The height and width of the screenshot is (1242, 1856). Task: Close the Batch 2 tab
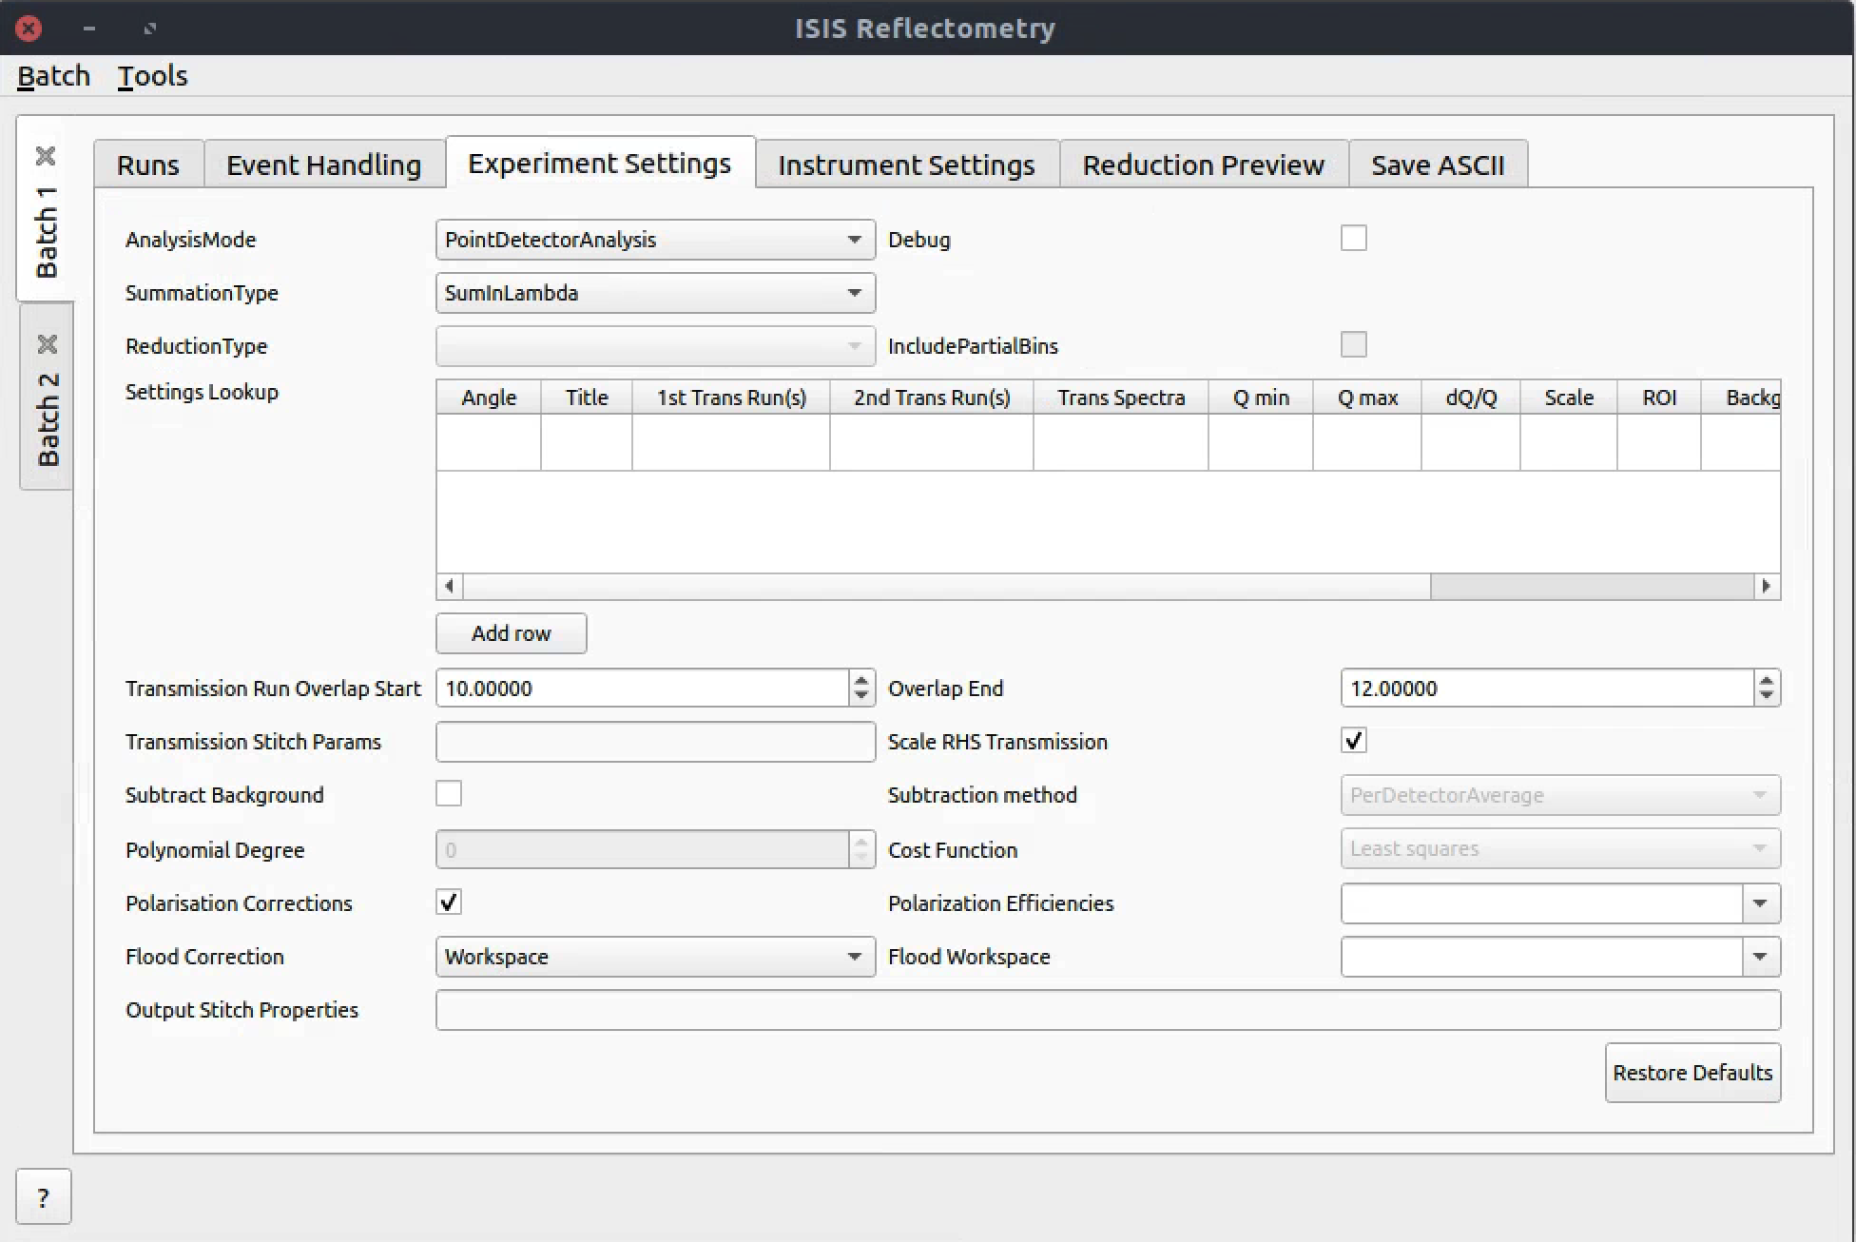tap(47, 343)
